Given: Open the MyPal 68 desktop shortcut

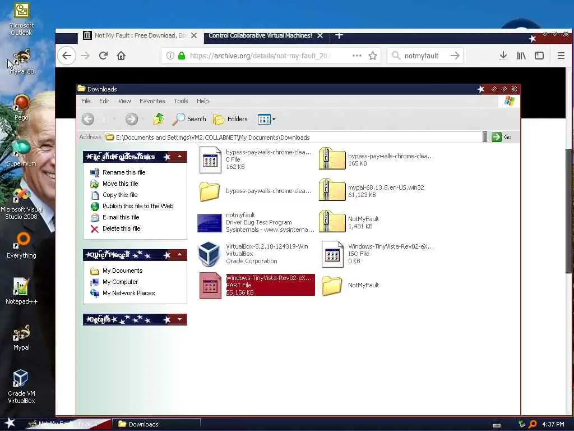Looking at the screenshot, I should pos(21,61).
